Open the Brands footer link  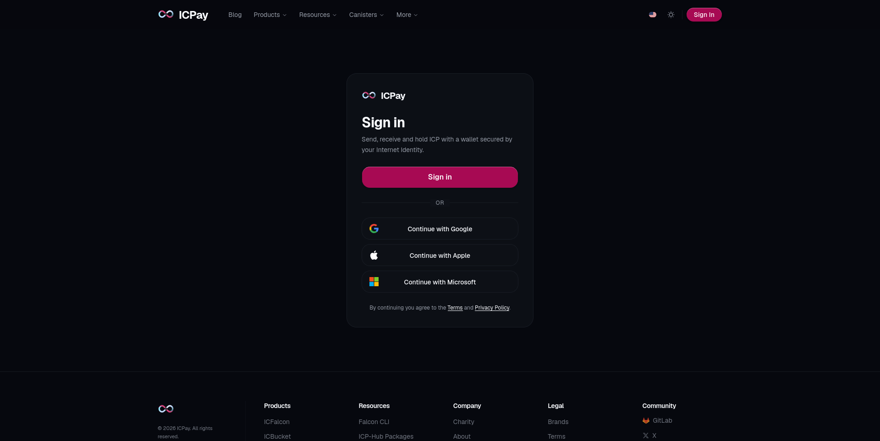[x=558, y=422]
